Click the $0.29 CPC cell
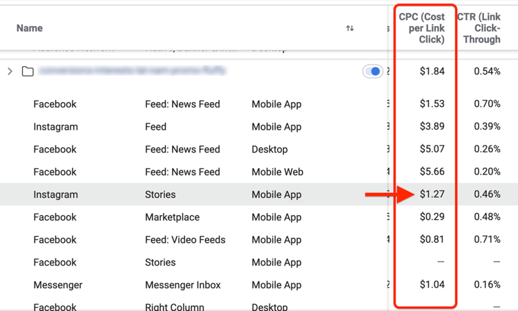This screenshot has width=518, height=311. pyautogui.click(x=432, y=217)
